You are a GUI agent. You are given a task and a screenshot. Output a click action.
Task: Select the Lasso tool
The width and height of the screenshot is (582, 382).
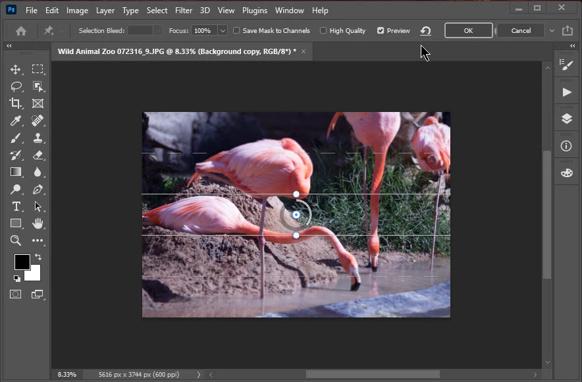pyautogui.click(x=16, y=86)
